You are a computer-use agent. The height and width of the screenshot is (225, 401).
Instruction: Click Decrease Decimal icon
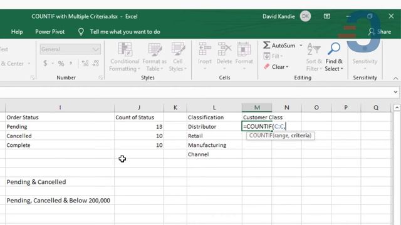pyautogui.click(x=96, y=63)
